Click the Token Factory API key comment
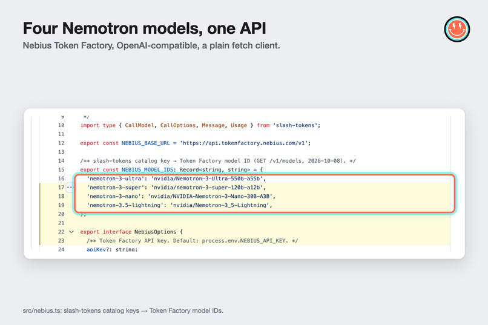This screenshot has width=488, height=325. pyautogui.click(x=193, y=241)
